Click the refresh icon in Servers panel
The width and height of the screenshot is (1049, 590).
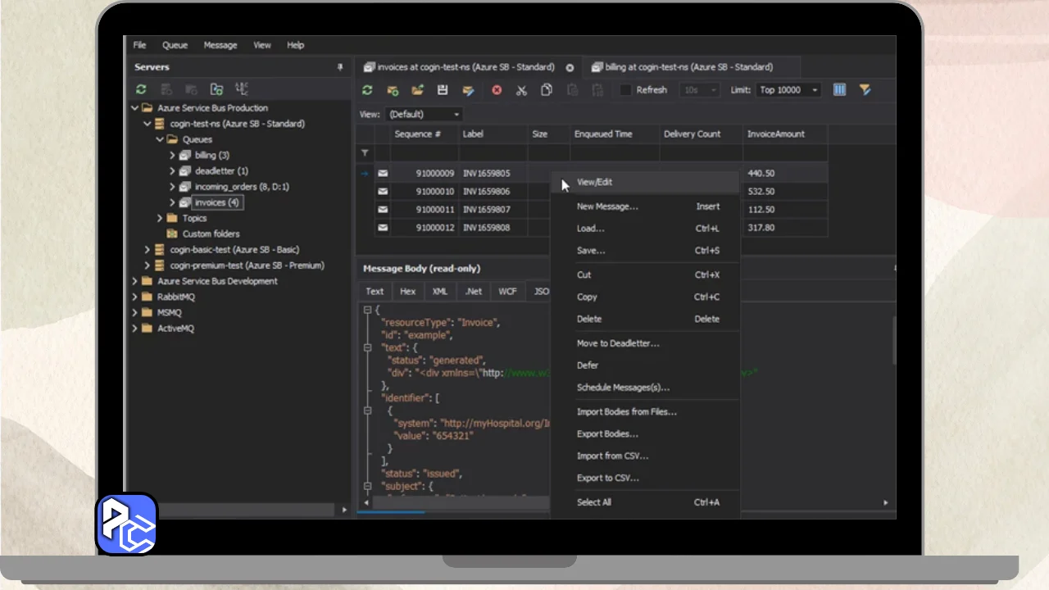tap(141, 89)
